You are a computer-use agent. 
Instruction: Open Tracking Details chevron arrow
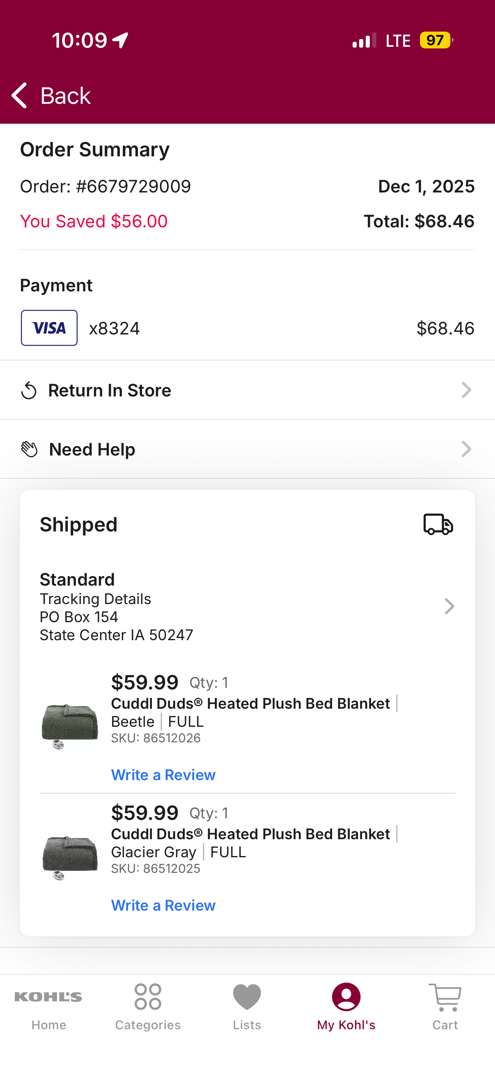tap(449, 606)
